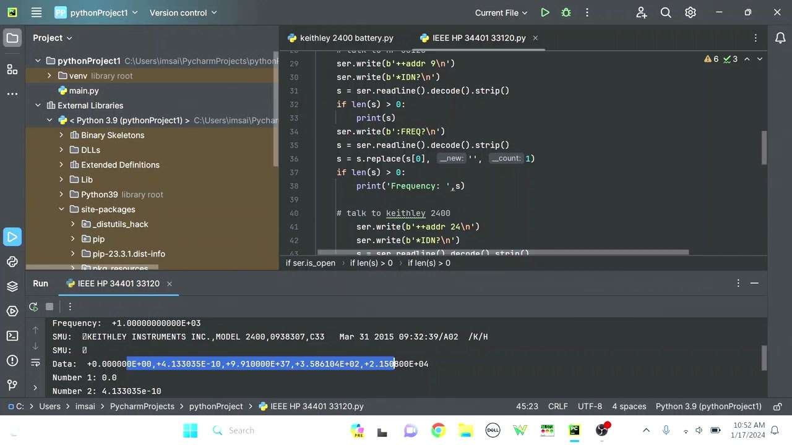Open the Notifications bell icon
The width and height of the screenshot is (792, 445).
780,38
